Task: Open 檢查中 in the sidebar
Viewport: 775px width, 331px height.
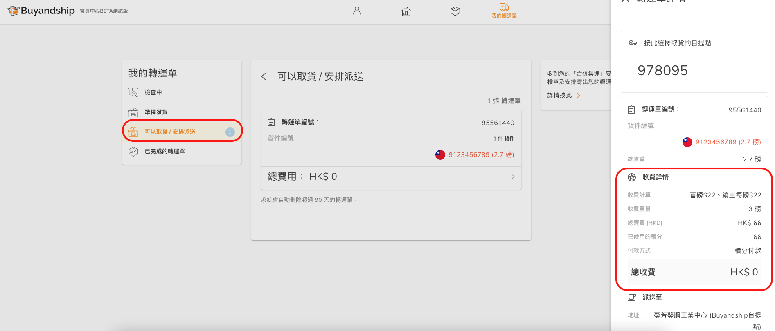Action: (x=153, y=92)
